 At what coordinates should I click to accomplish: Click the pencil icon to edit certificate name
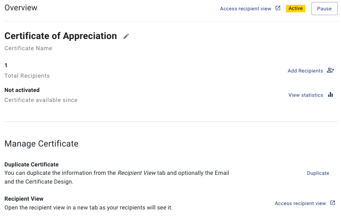coord(126,36)
